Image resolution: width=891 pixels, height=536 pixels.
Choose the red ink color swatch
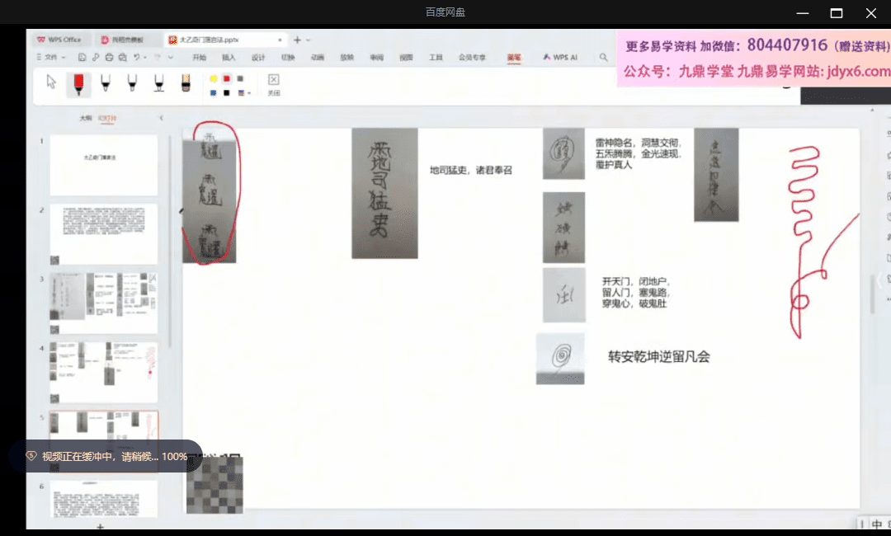pos(227,78)
